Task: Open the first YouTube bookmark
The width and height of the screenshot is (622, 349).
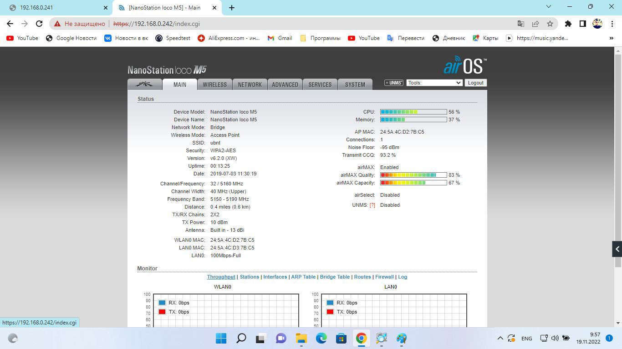Action: (x=22, y=38)
